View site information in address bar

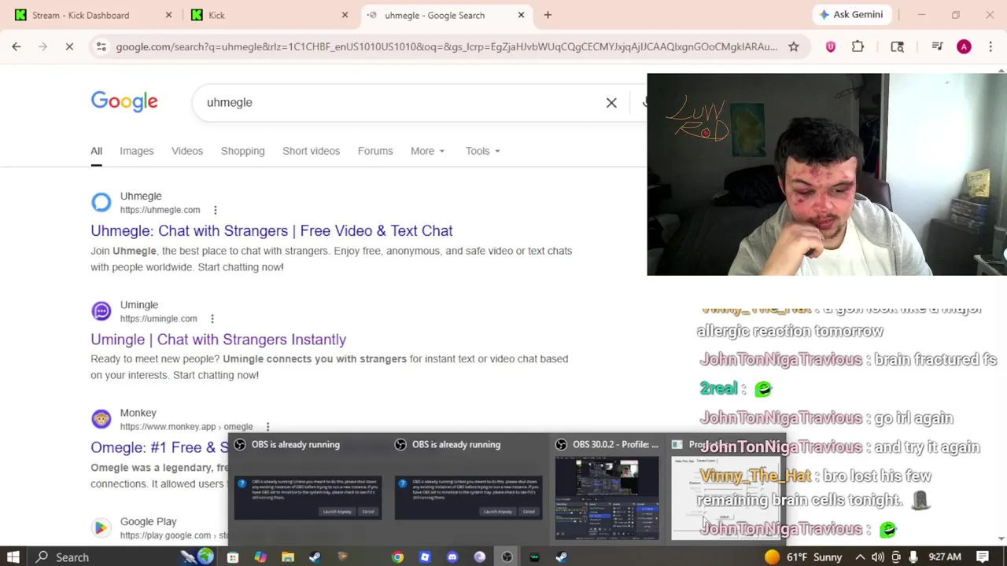click(101, 46)
